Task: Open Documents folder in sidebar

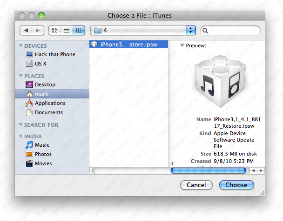Action: (x=48, y=112)
